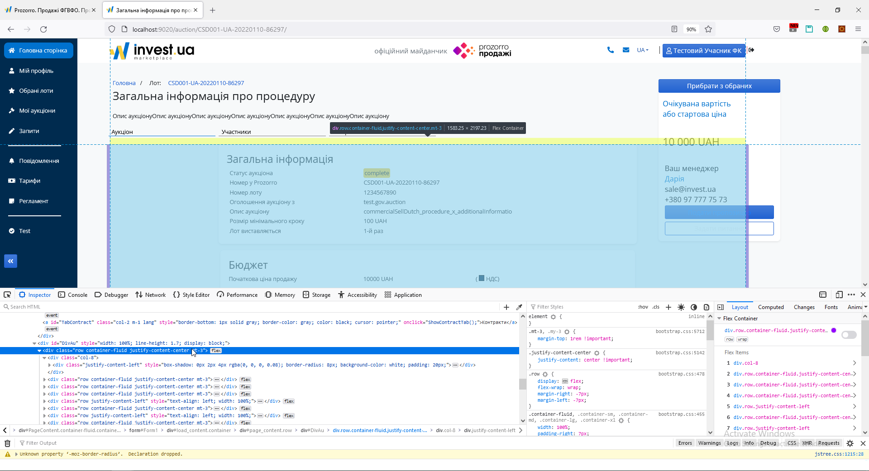Open the UA language dropdown
Image resolution: width=869 pixels, height=471 pixels.
click(x=643, y=50)
